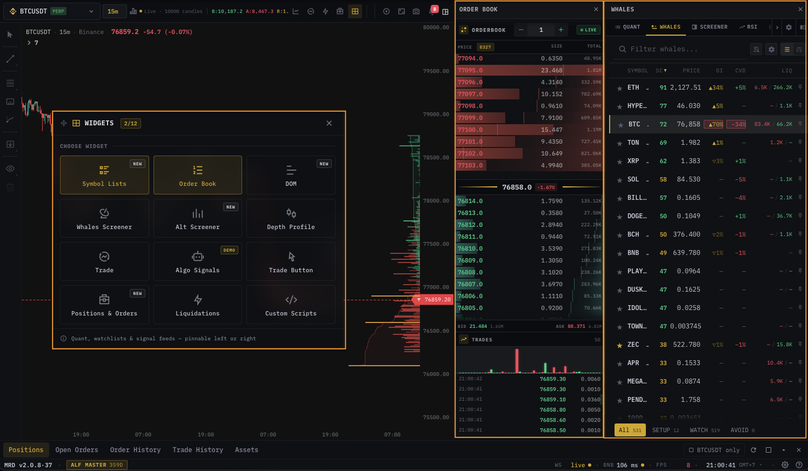The width and height of the screenshot is (808, 471).
Task: Pin the ETH row
Action: tap(800, 88)
